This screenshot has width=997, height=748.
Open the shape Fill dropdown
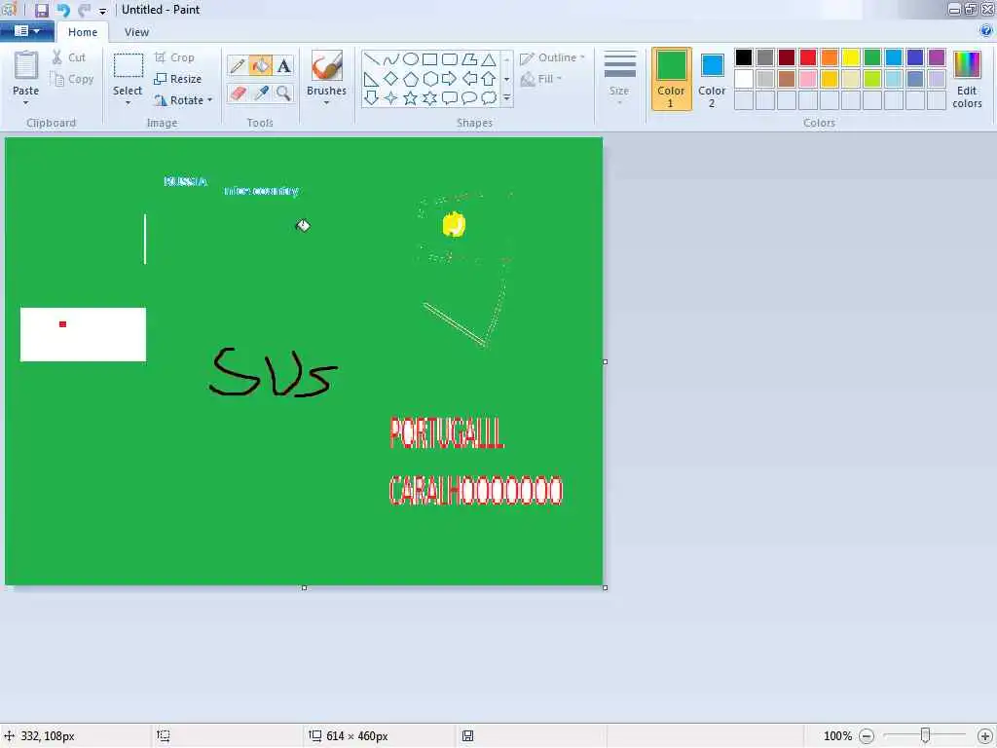(541, 79)
